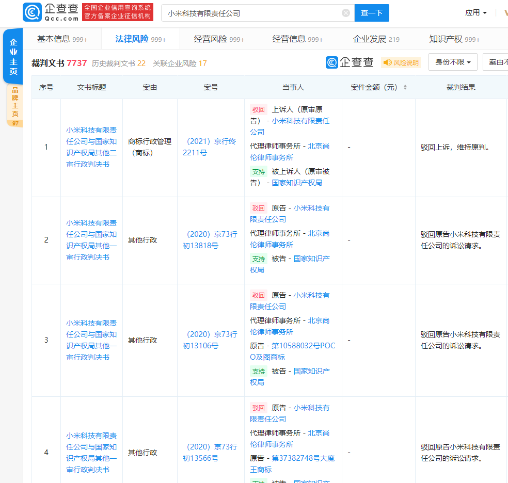
Task: Open the 经营风险 tab
Action: point(219,39)
